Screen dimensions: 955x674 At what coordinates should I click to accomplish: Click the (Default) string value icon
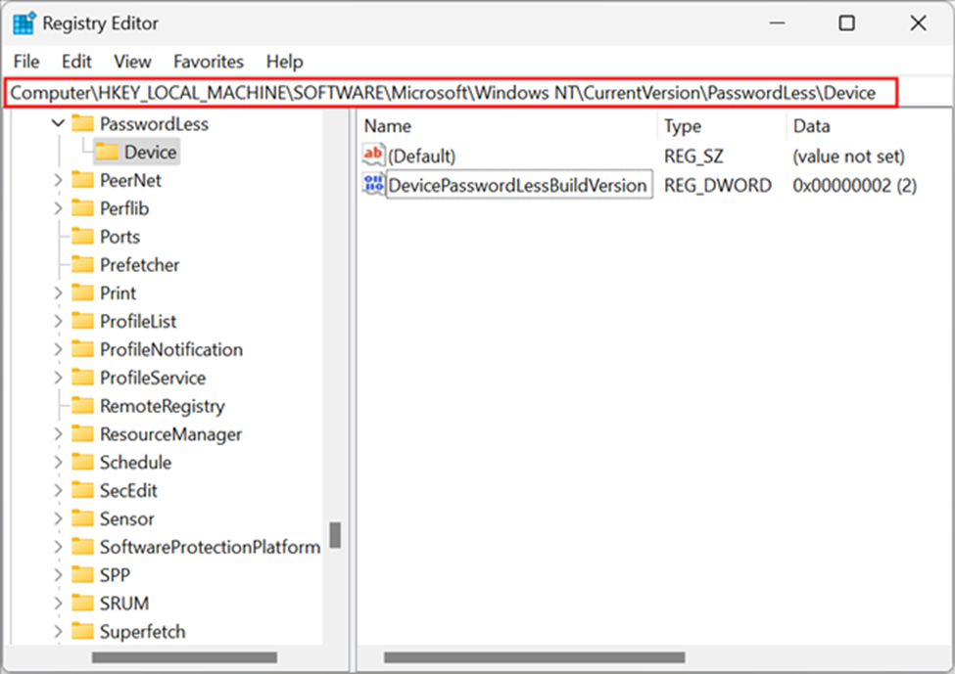click(x=373, y=155)
